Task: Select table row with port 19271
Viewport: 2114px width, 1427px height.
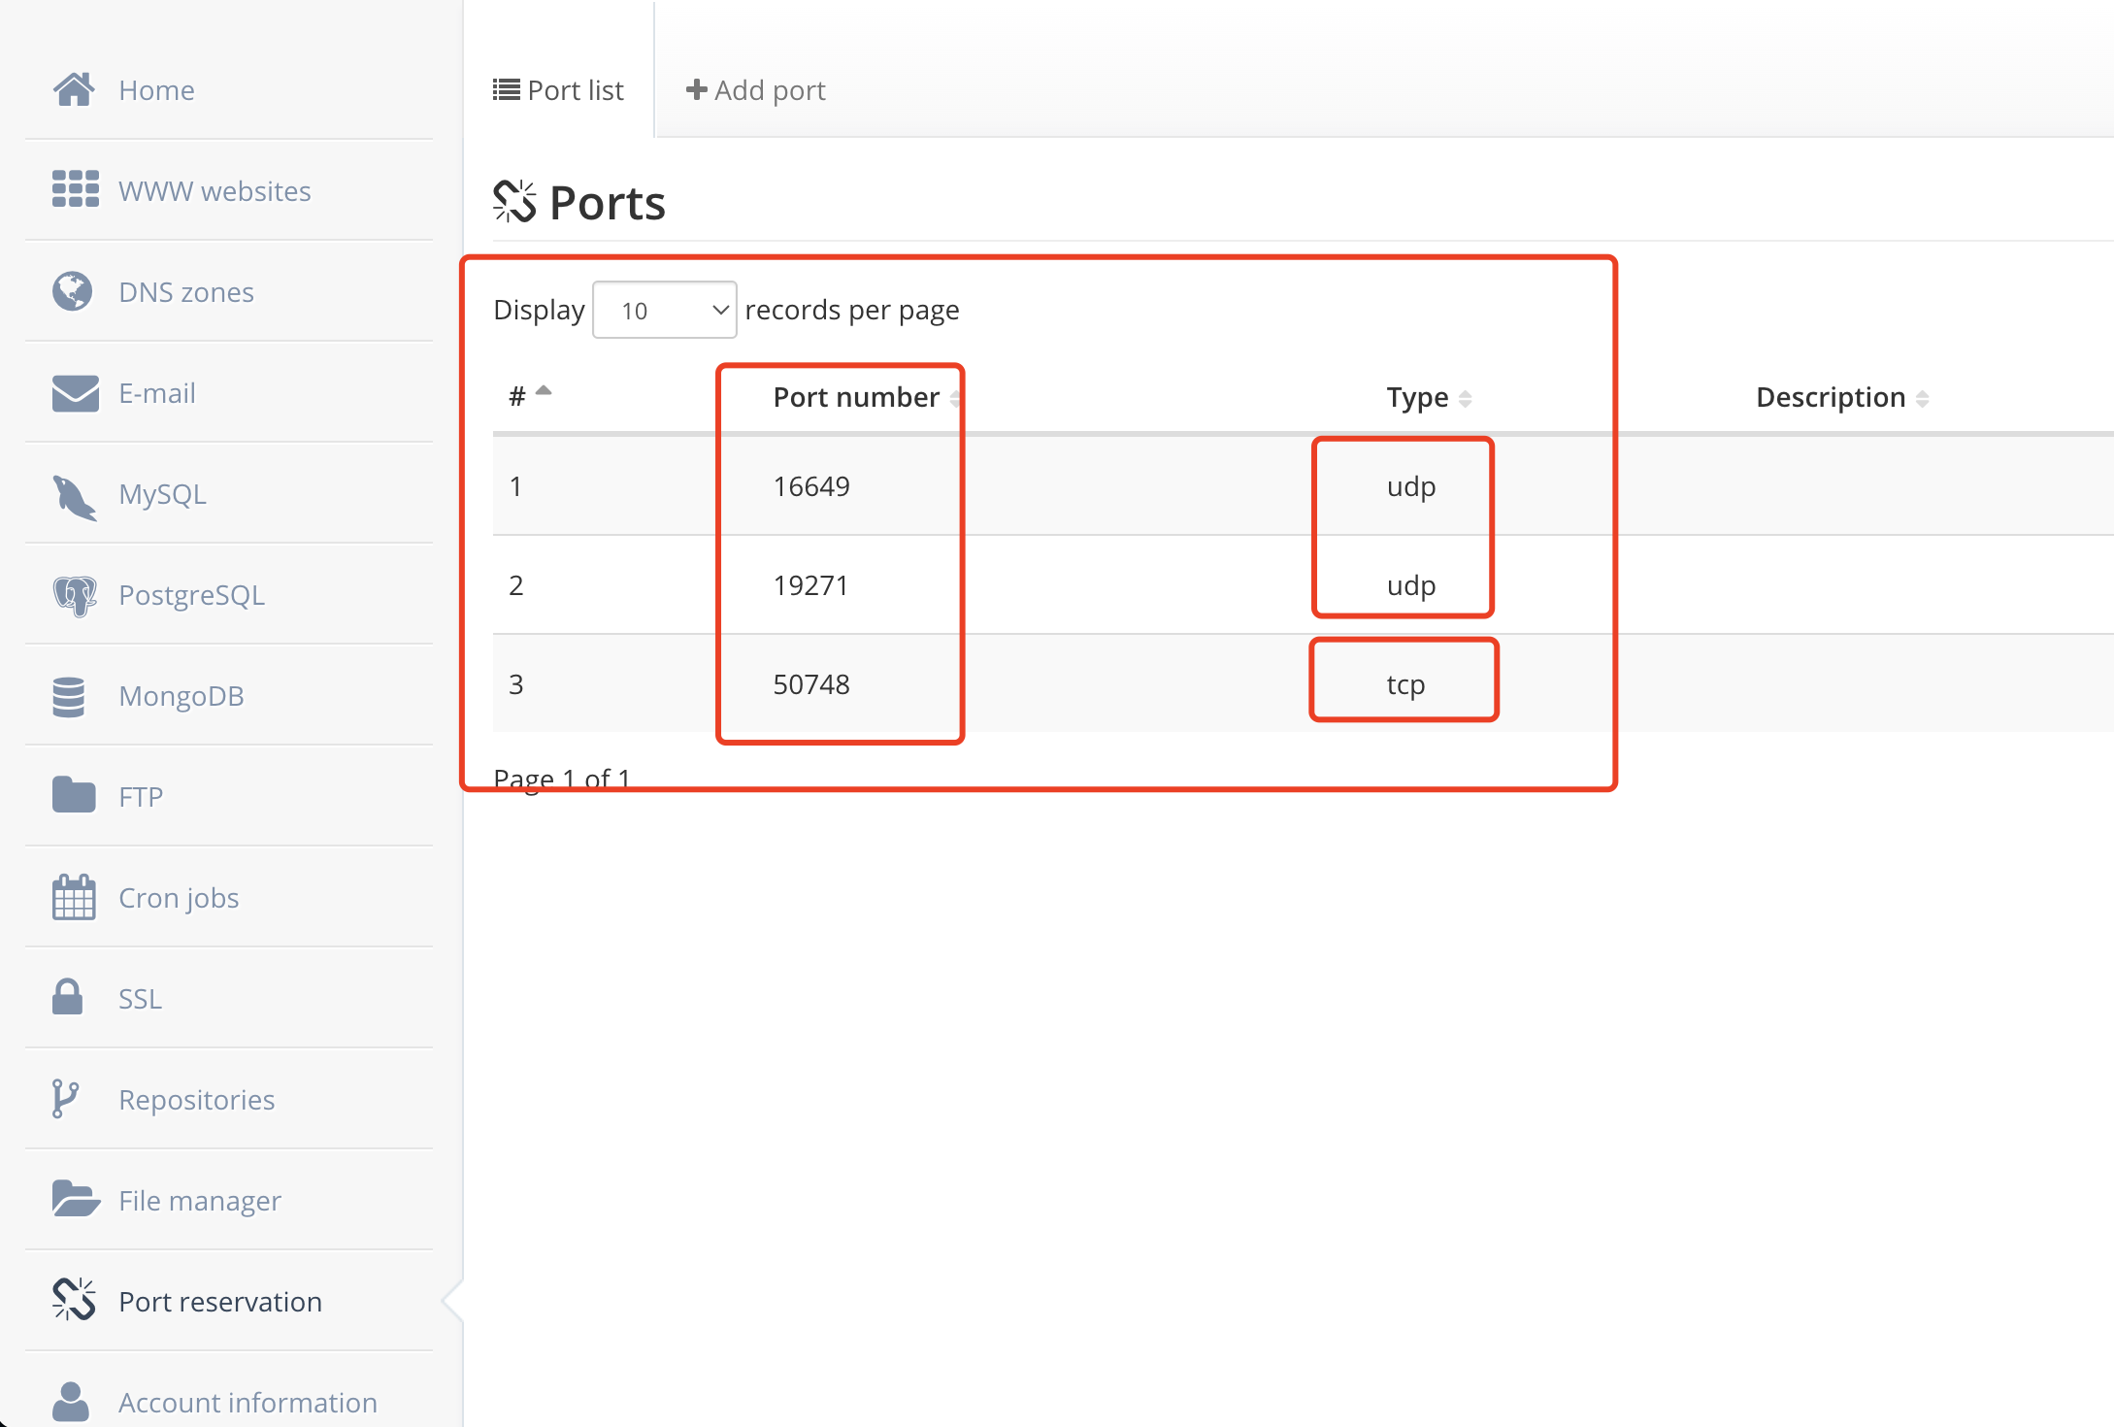Action: [x=810, y=585]
